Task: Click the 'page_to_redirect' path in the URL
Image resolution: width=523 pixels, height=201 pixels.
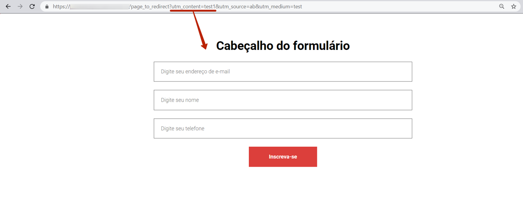Action: click(149, 7)
